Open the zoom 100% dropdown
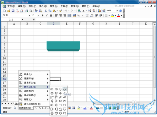The width and height of the screenshot is (157, 117). point(117,11)
